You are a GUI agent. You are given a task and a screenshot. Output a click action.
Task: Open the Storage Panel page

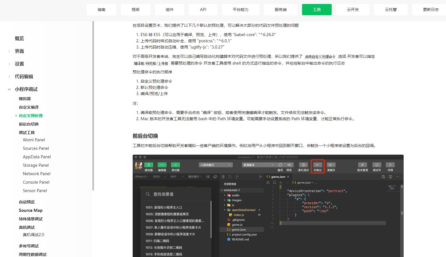click(x=36, y=165)
